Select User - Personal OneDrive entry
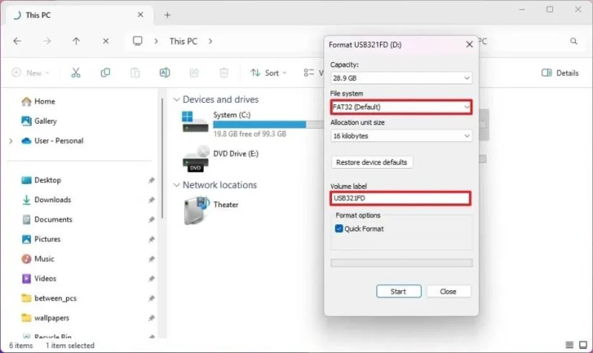This screenshot has height=353, width=593. (52, 141)
